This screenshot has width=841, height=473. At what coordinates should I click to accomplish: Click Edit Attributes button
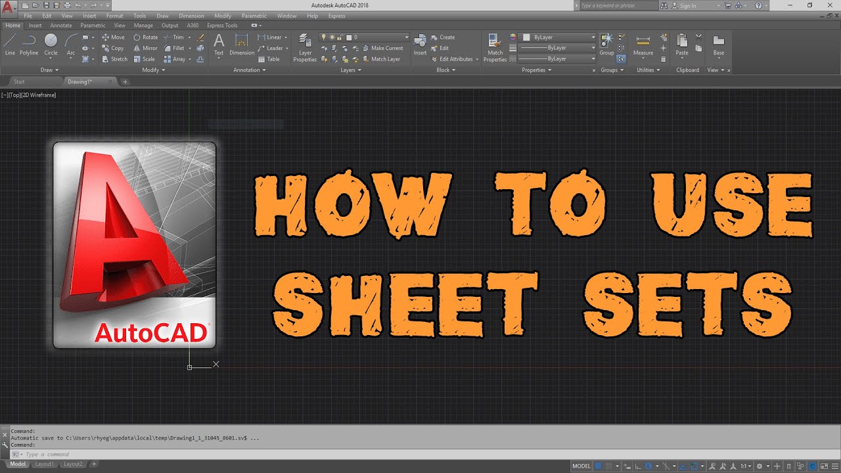point(453,59)
